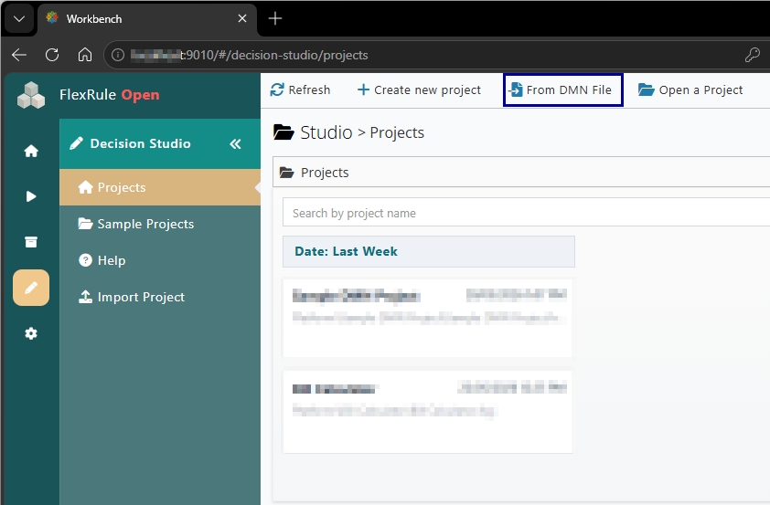Click the Decision Studio header

pos(160,143)
